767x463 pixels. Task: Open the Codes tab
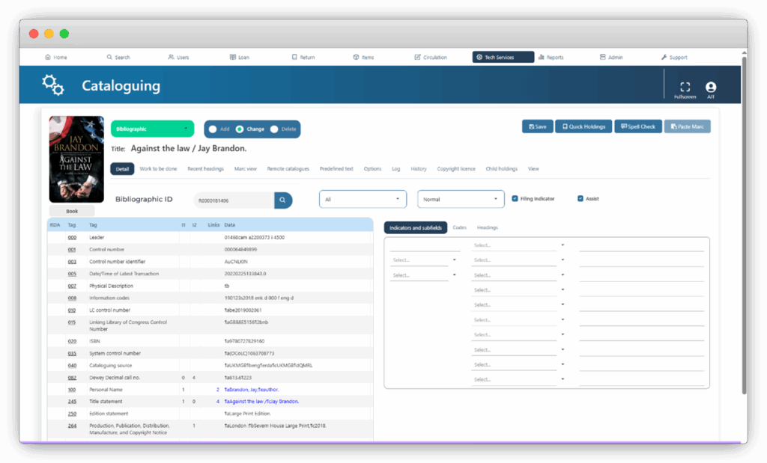[x=460, y=227]
